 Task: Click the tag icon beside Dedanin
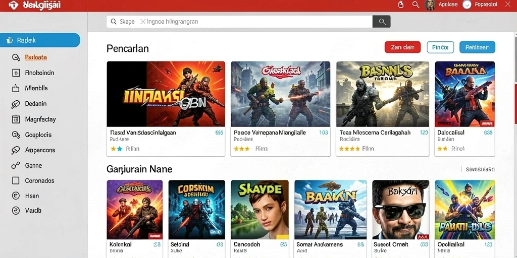point(16,104)
